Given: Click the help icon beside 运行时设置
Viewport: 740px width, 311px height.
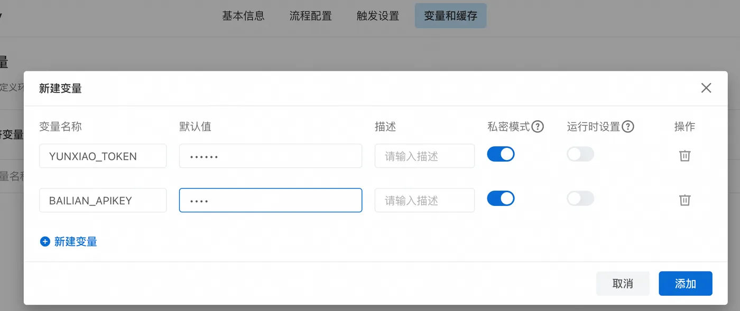Looking at the screenshot, I should 627,127.
